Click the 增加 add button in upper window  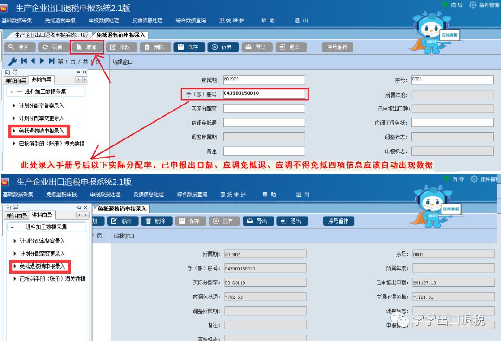87,47
